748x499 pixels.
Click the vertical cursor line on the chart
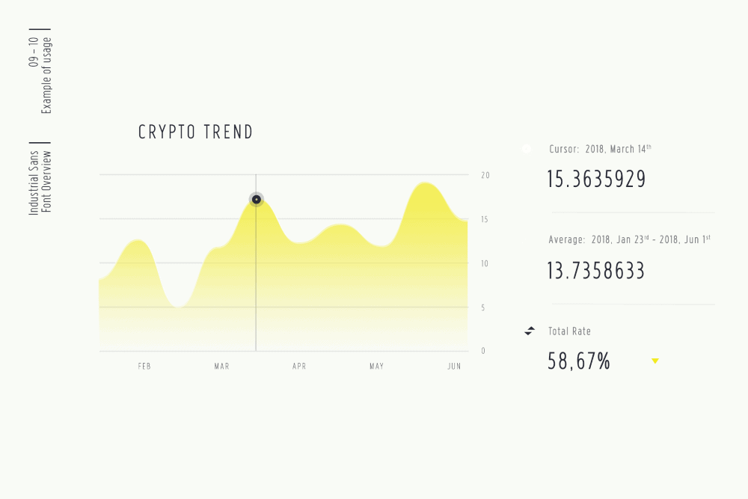click(x=257, y=284)
